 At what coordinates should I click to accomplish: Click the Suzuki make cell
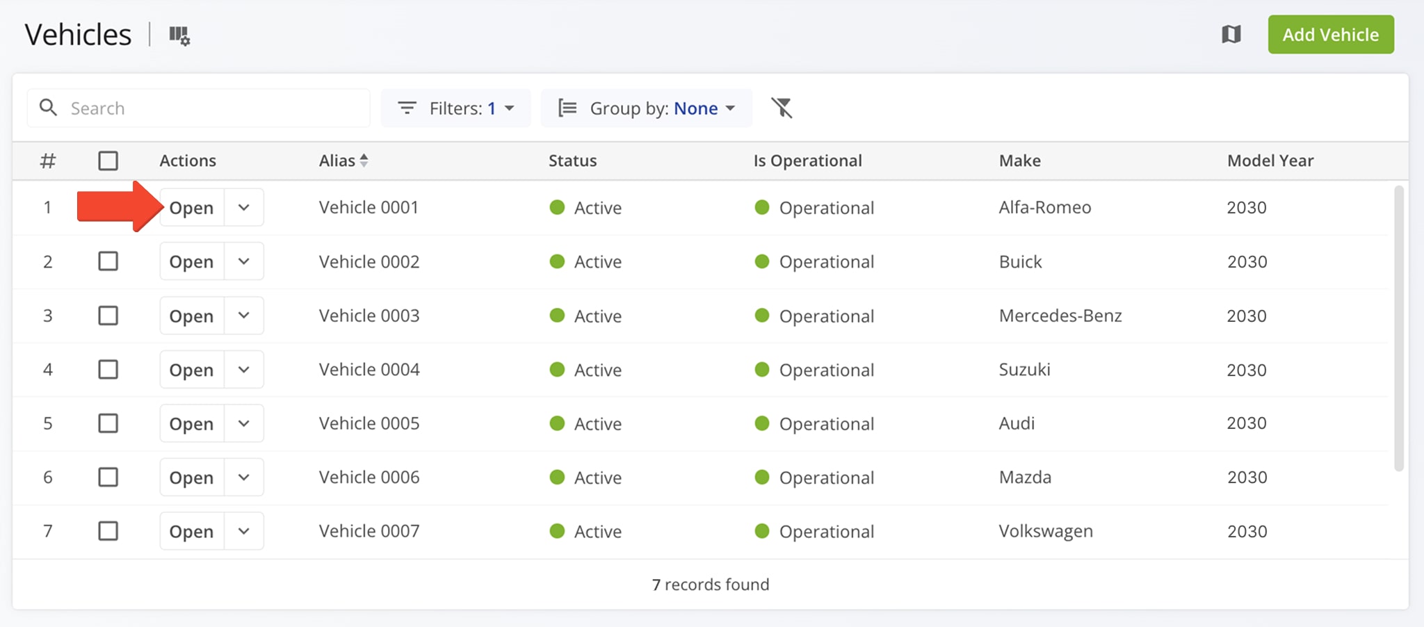pos(1024,369)
